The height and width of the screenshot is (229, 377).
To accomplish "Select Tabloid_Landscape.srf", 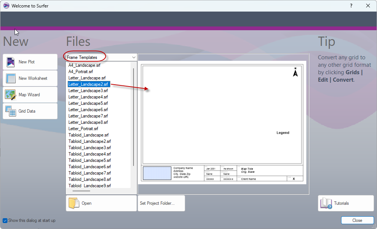I will click(89, 135).
